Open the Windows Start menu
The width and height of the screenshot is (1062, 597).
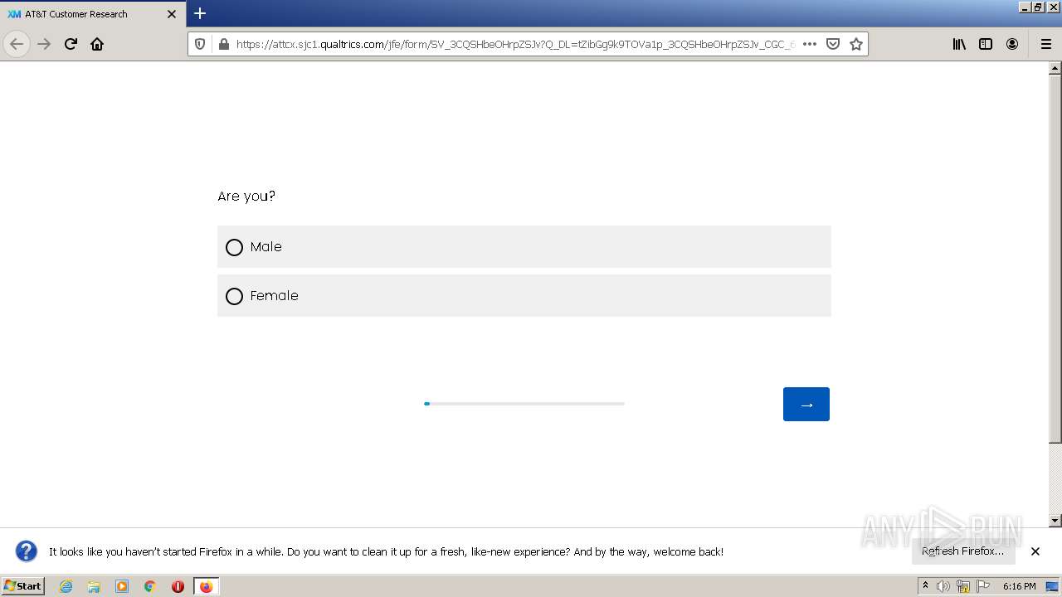tap(22, 585)
